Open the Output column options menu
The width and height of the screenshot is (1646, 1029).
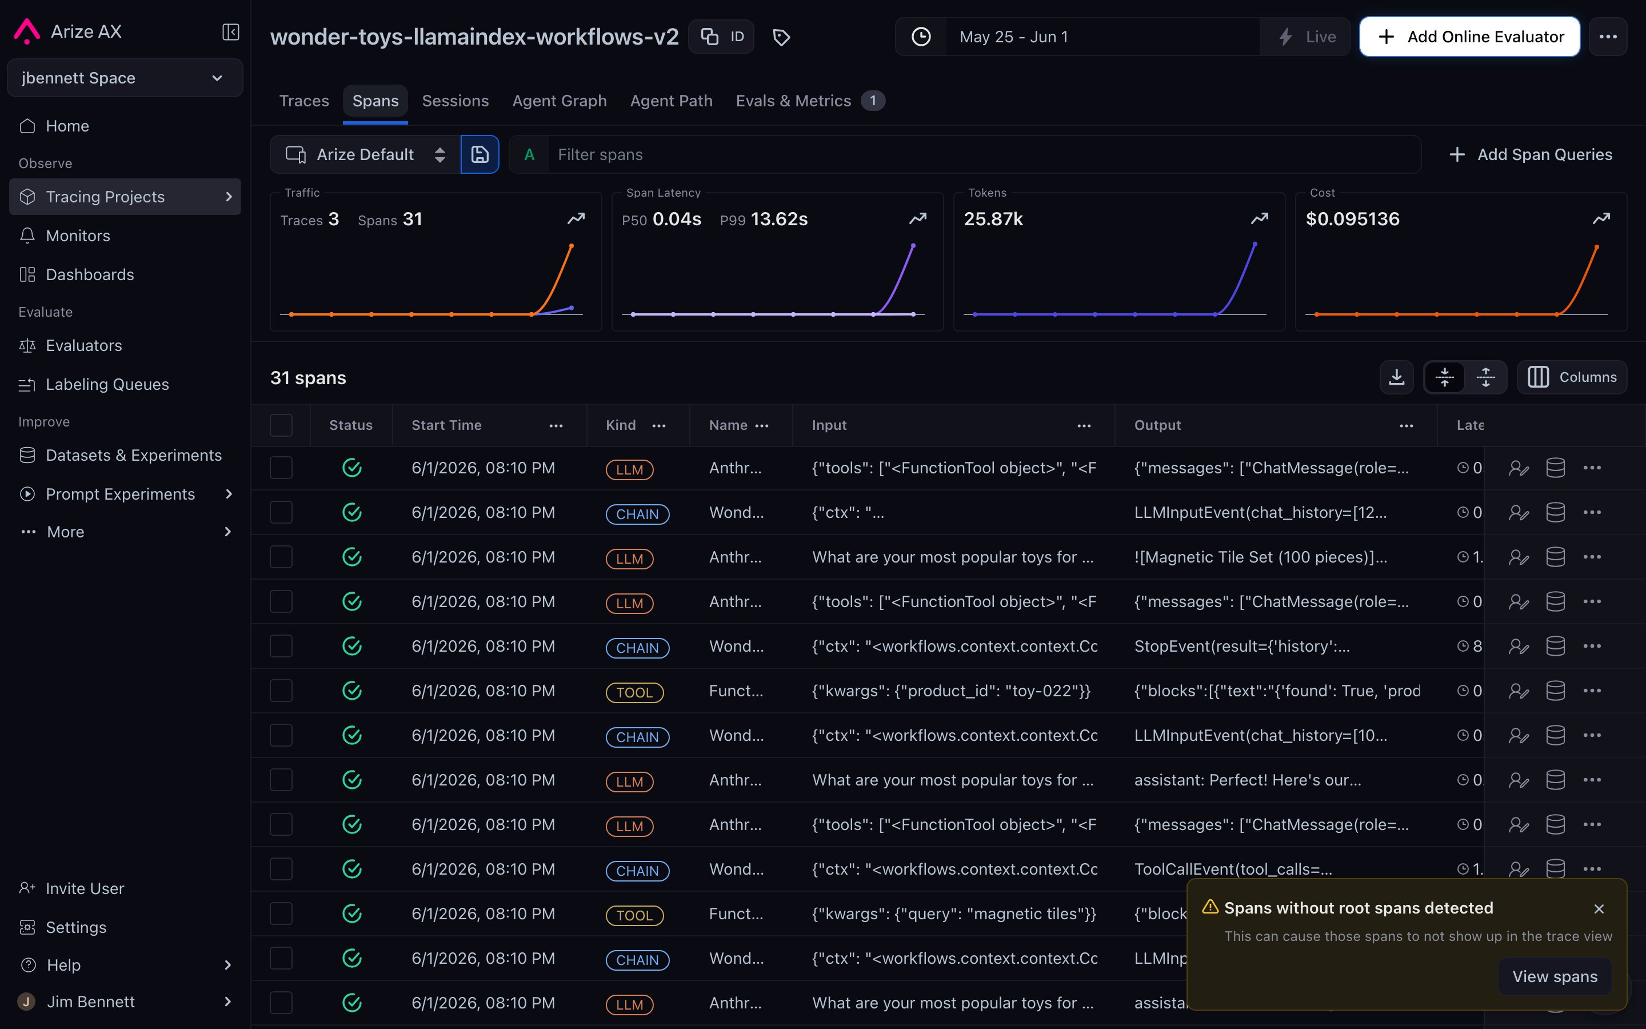pyautogui.click(x=1406, y=425)
